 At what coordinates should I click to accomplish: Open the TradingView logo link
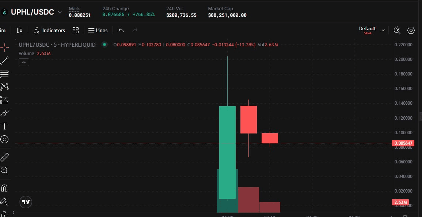[x=26, y=202]
